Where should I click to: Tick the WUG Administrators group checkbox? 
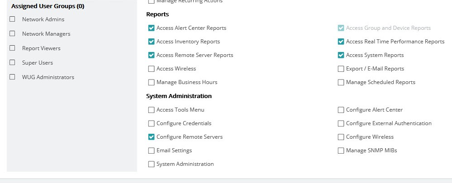coord(12,77)
